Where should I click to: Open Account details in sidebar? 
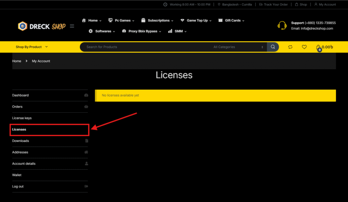pos(50,164)
